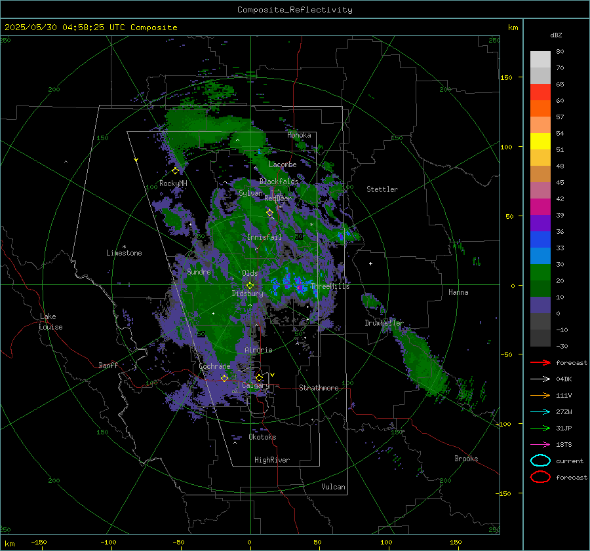Click the Olds city label
Image resolution: width=590 pixels, height=551 pixels.
coord(250,273)
